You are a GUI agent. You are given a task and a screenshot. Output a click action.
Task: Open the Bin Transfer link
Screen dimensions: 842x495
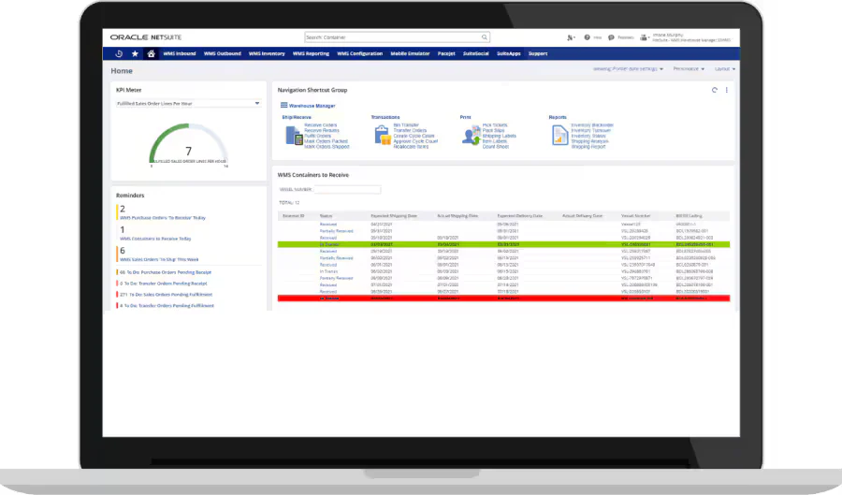tap(406, 125)
